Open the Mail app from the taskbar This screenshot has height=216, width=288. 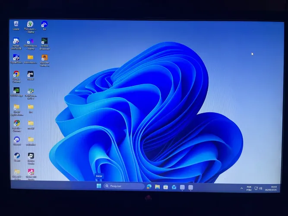(174, 187)
